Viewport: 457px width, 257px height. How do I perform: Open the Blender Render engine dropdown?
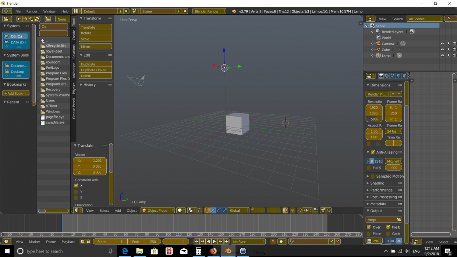point(209,11)
